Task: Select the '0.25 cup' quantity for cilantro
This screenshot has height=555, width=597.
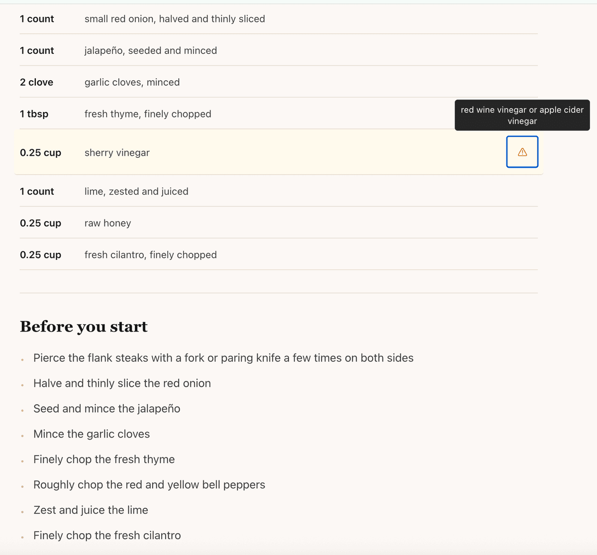Action: coord(41,255)
